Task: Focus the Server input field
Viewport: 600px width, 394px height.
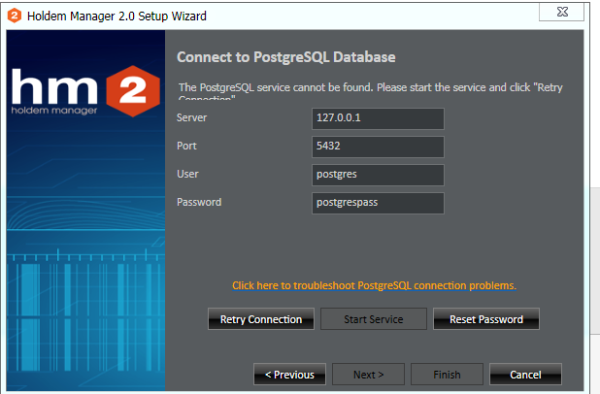Action: click(x=378, y=118)
